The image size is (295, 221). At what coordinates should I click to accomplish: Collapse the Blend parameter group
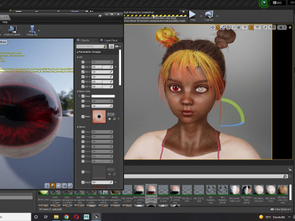[77, 127]
